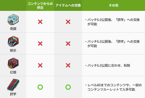The width and height of the screenshot is (145, 98).
Task: Click the 奇譚 row patch 6.0 note
Action: click(112, 22)
